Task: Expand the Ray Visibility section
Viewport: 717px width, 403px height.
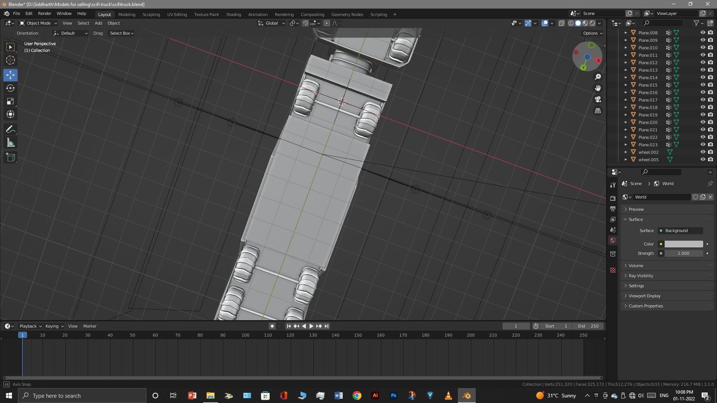Action: (x=641, y=276)
